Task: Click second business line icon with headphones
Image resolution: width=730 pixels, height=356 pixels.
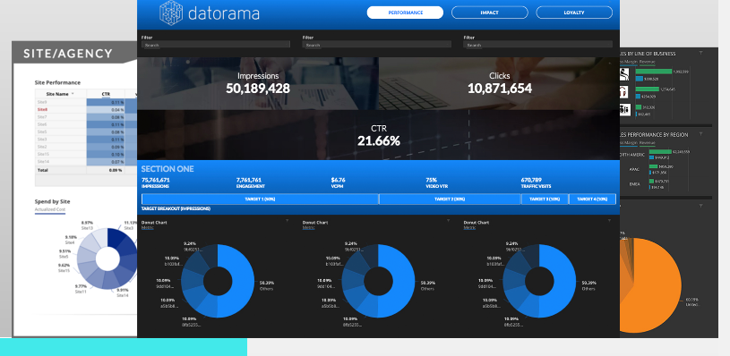Action: (624, 92)
